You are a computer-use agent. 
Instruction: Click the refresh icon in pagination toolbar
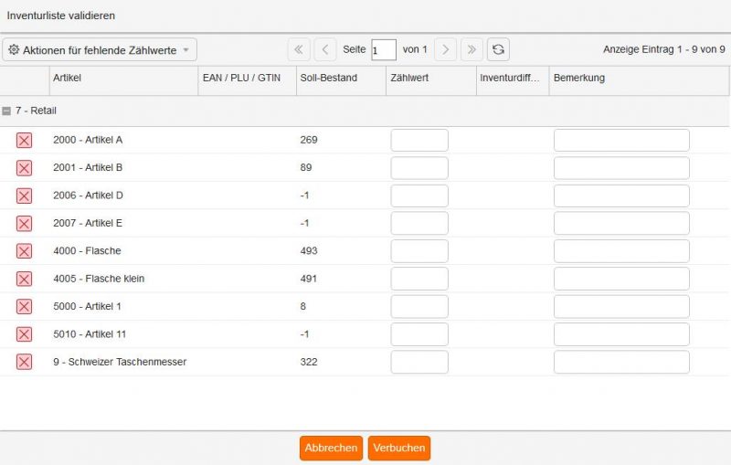(498, 49)
